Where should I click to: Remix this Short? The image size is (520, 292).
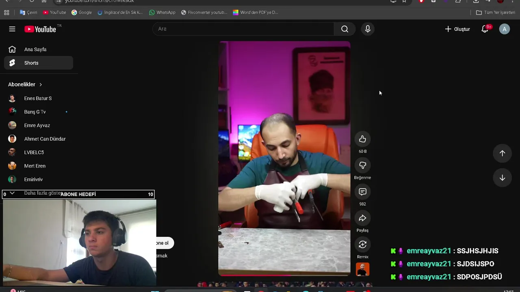coord(362,245)
